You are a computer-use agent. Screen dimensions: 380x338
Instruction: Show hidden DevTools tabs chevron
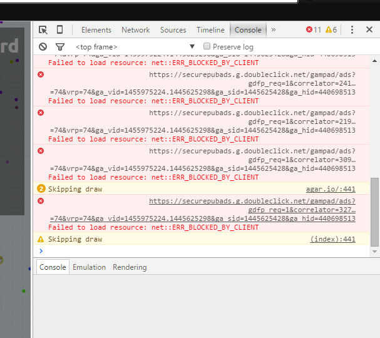[274, 30]
